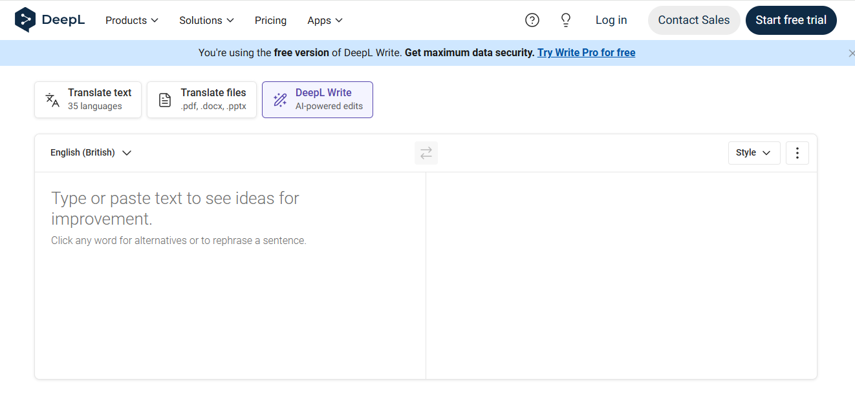Expand the Solutions dropdown menu
Screen dimensions: 855x408
pos(206,21)
